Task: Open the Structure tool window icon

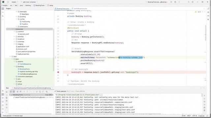Action: tap(3, 16)
